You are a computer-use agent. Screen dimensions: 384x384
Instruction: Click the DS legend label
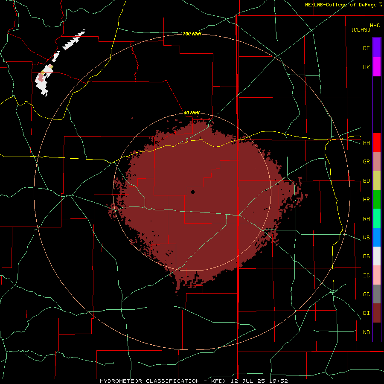coord(366,256)
